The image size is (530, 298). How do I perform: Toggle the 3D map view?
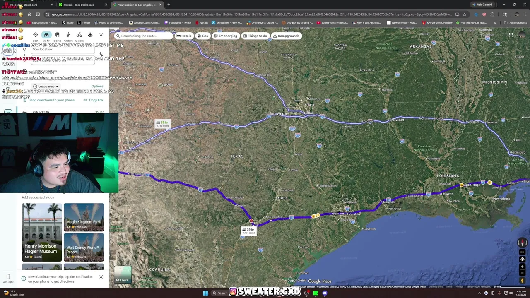522,252
